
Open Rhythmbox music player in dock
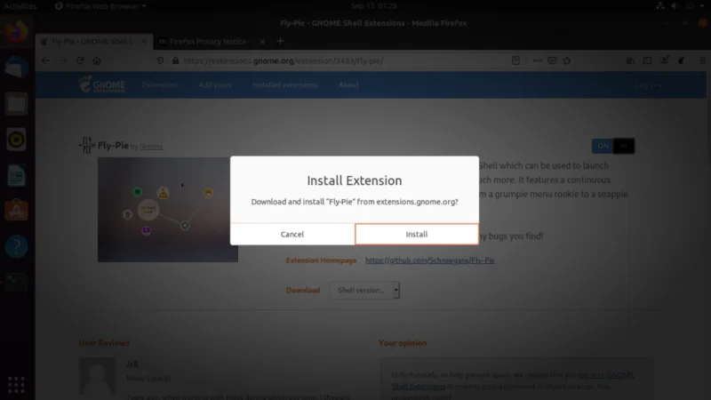16,140
